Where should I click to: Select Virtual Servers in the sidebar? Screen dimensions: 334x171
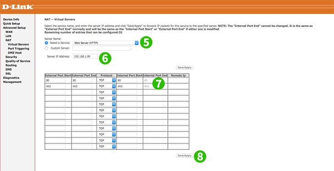click(18, 44)
